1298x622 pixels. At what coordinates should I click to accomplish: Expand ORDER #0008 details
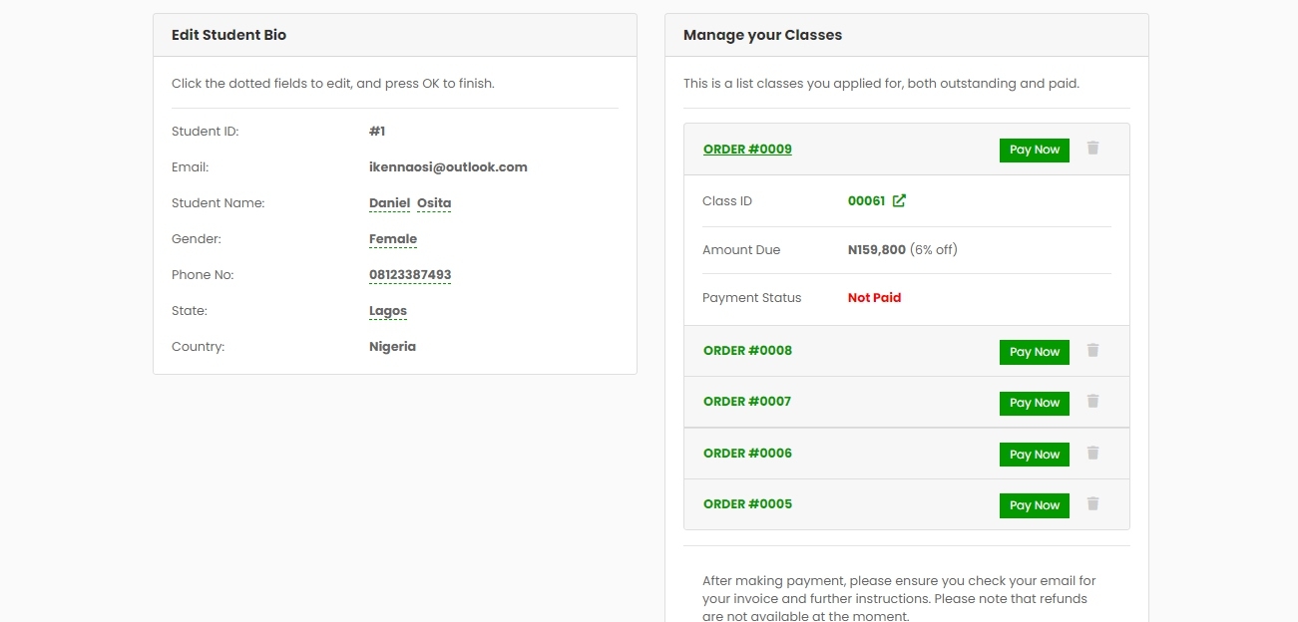(x=747, y=351)
